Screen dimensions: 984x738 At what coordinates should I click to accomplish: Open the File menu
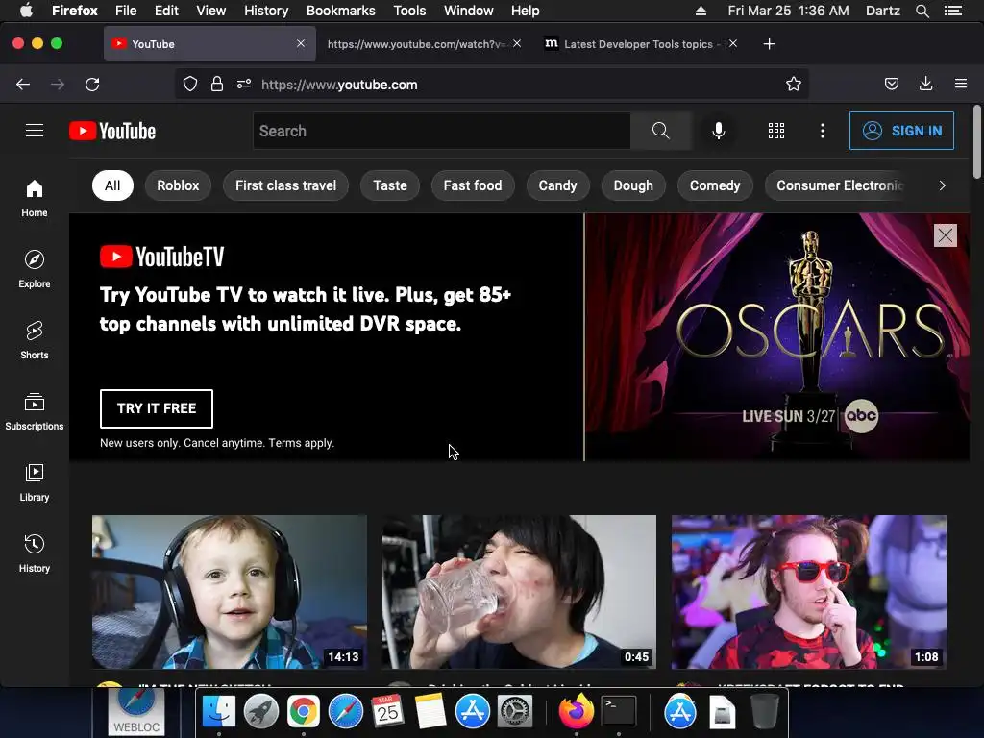pyautogui.click(x=126, y=11)
